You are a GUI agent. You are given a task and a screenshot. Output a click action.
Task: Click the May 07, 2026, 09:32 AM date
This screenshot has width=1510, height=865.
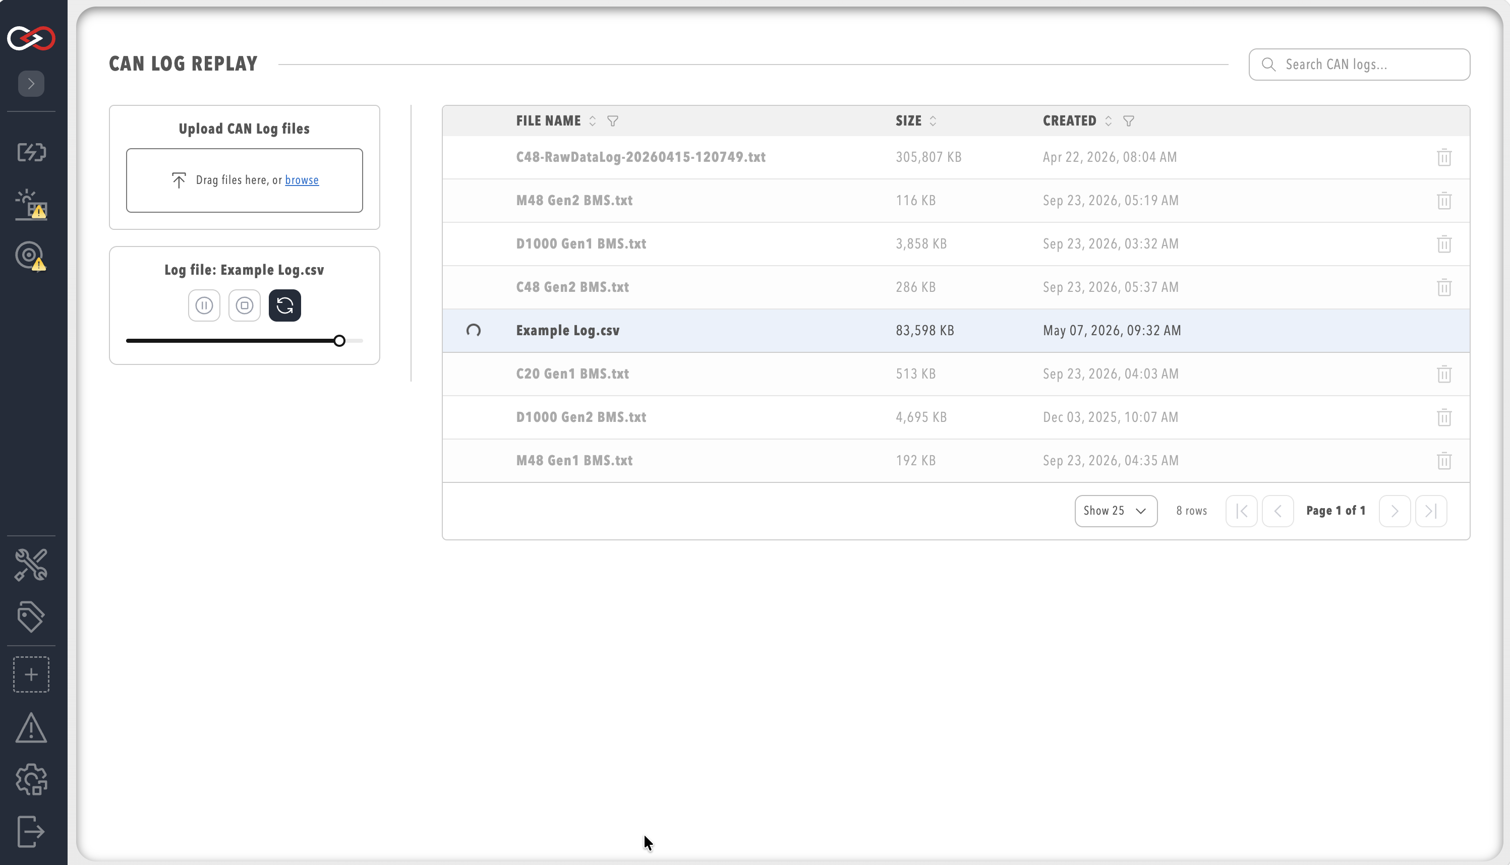click(1111, 330)
